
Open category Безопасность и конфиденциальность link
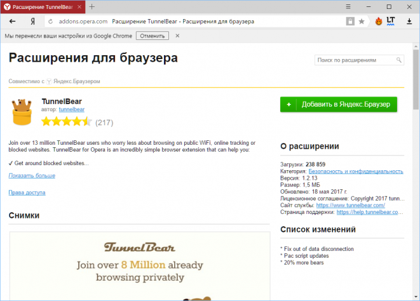tap(356, 171)
